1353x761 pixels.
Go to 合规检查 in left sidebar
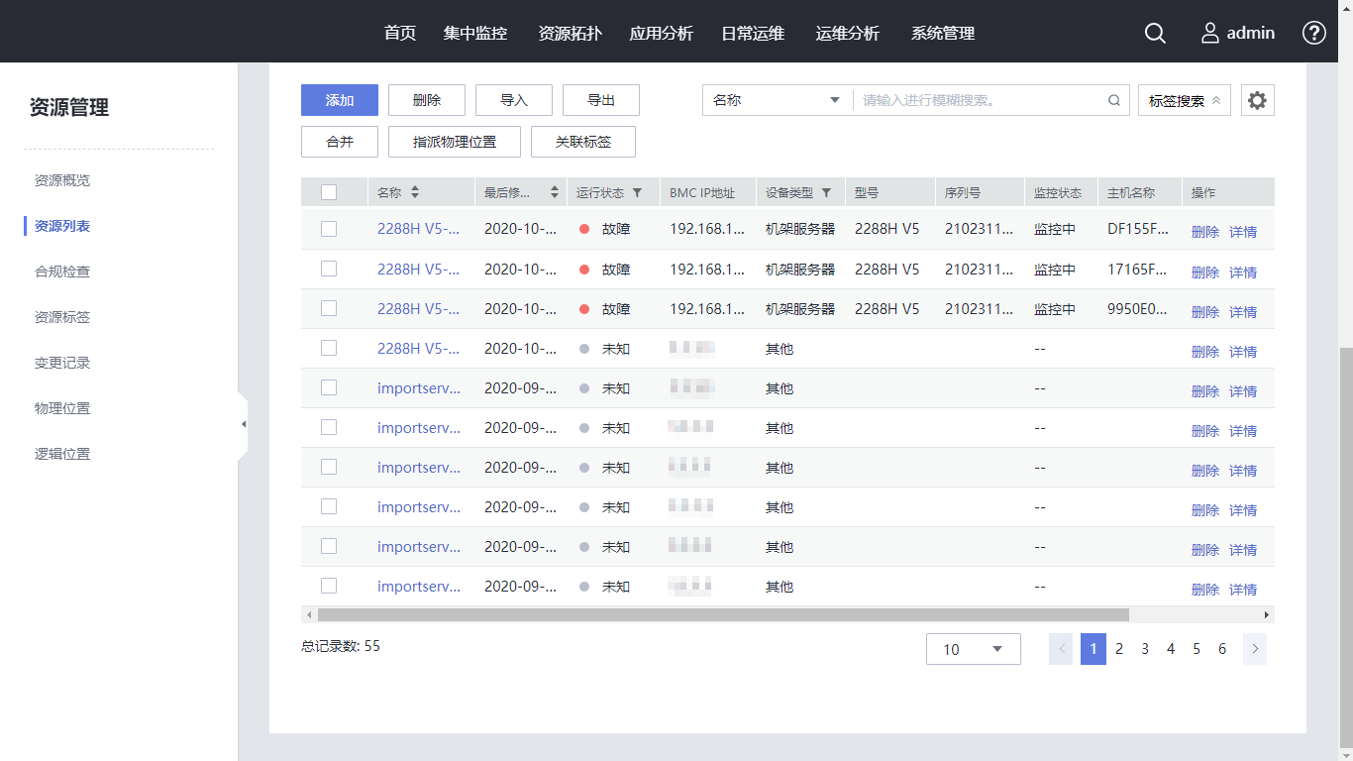click(62, 272)
